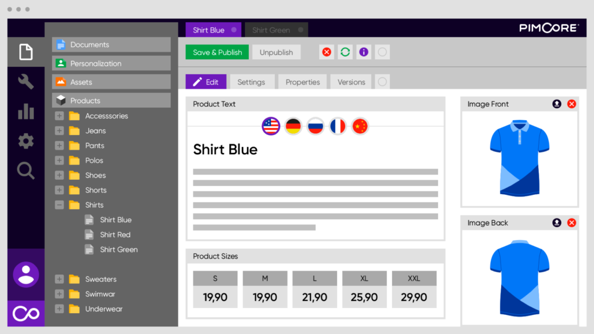This screenshot has width=594, height=334.
Task: Expand the Jeans folder
Action: point(59,131)
